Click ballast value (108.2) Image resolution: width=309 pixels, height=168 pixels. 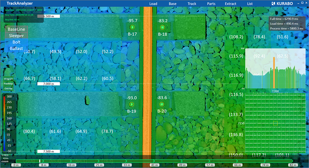point(236,37)
